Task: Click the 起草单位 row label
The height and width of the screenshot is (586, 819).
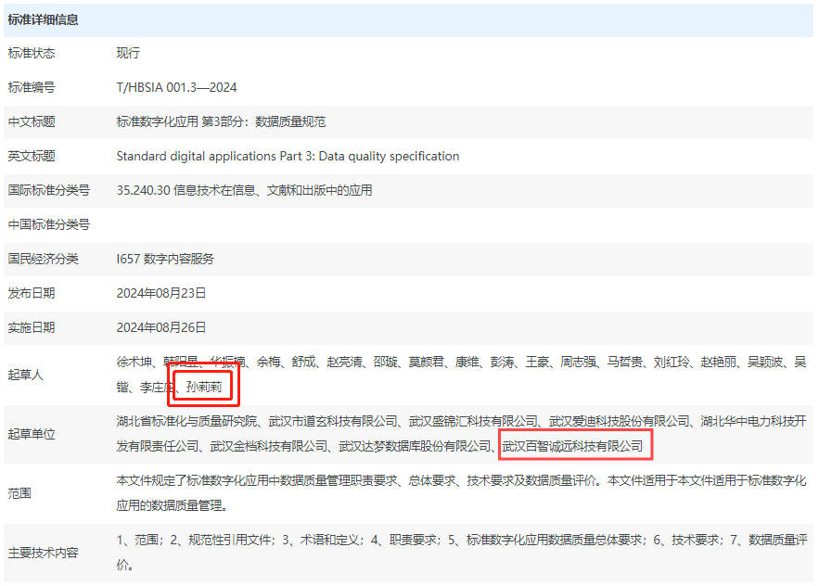Action: coord(32,434)
